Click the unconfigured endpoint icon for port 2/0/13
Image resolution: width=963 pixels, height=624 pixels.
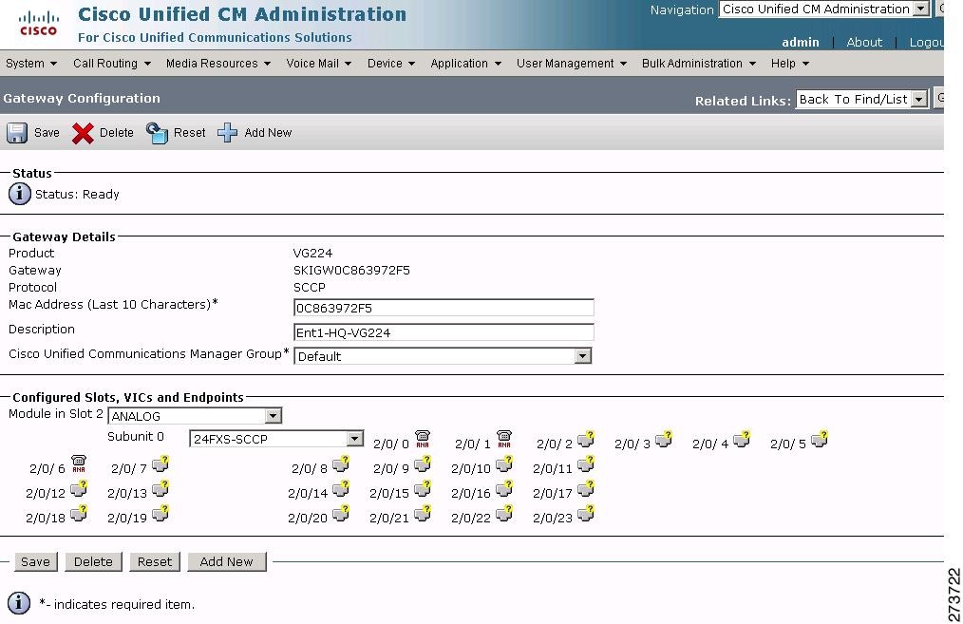tap(160, 488)
